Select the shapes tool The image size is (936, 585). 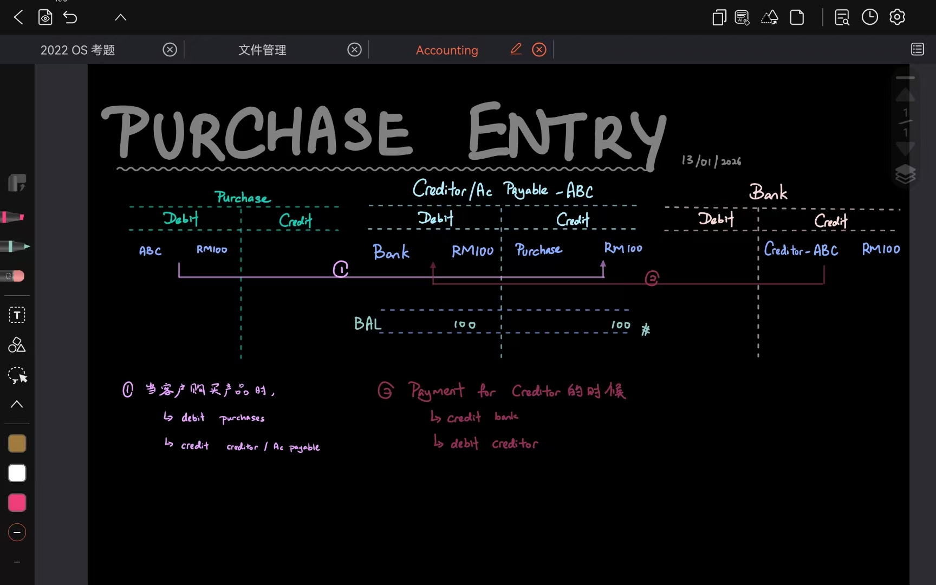coord(16,344)
